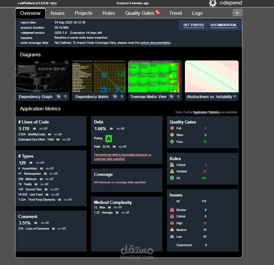
Task: Click the Rules Critical warning icon
Action: click(172, 165)
